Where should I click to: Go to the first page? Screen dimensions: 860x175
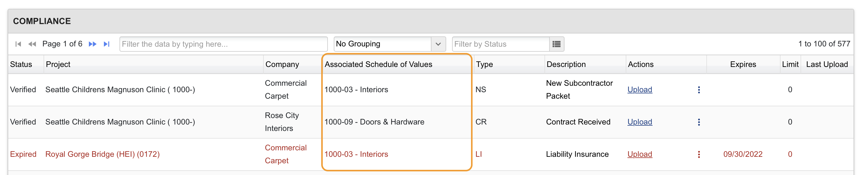click(18, 44)
